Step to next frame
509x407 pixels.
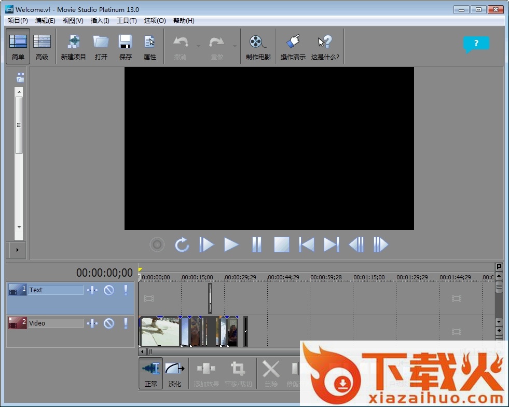point(380,245)
